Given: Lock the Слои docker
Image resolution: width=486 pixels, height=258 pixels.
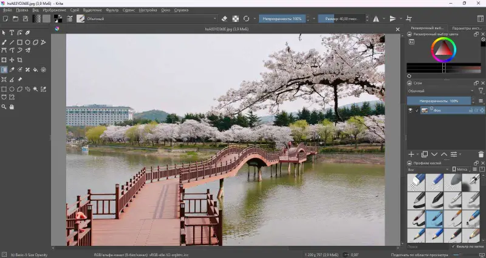Looking at the screenshot, I should point(409,83).
